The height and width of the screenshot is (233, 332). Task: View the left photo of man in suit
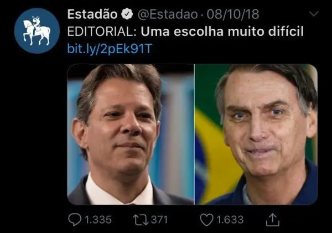[x=131, y=134]
